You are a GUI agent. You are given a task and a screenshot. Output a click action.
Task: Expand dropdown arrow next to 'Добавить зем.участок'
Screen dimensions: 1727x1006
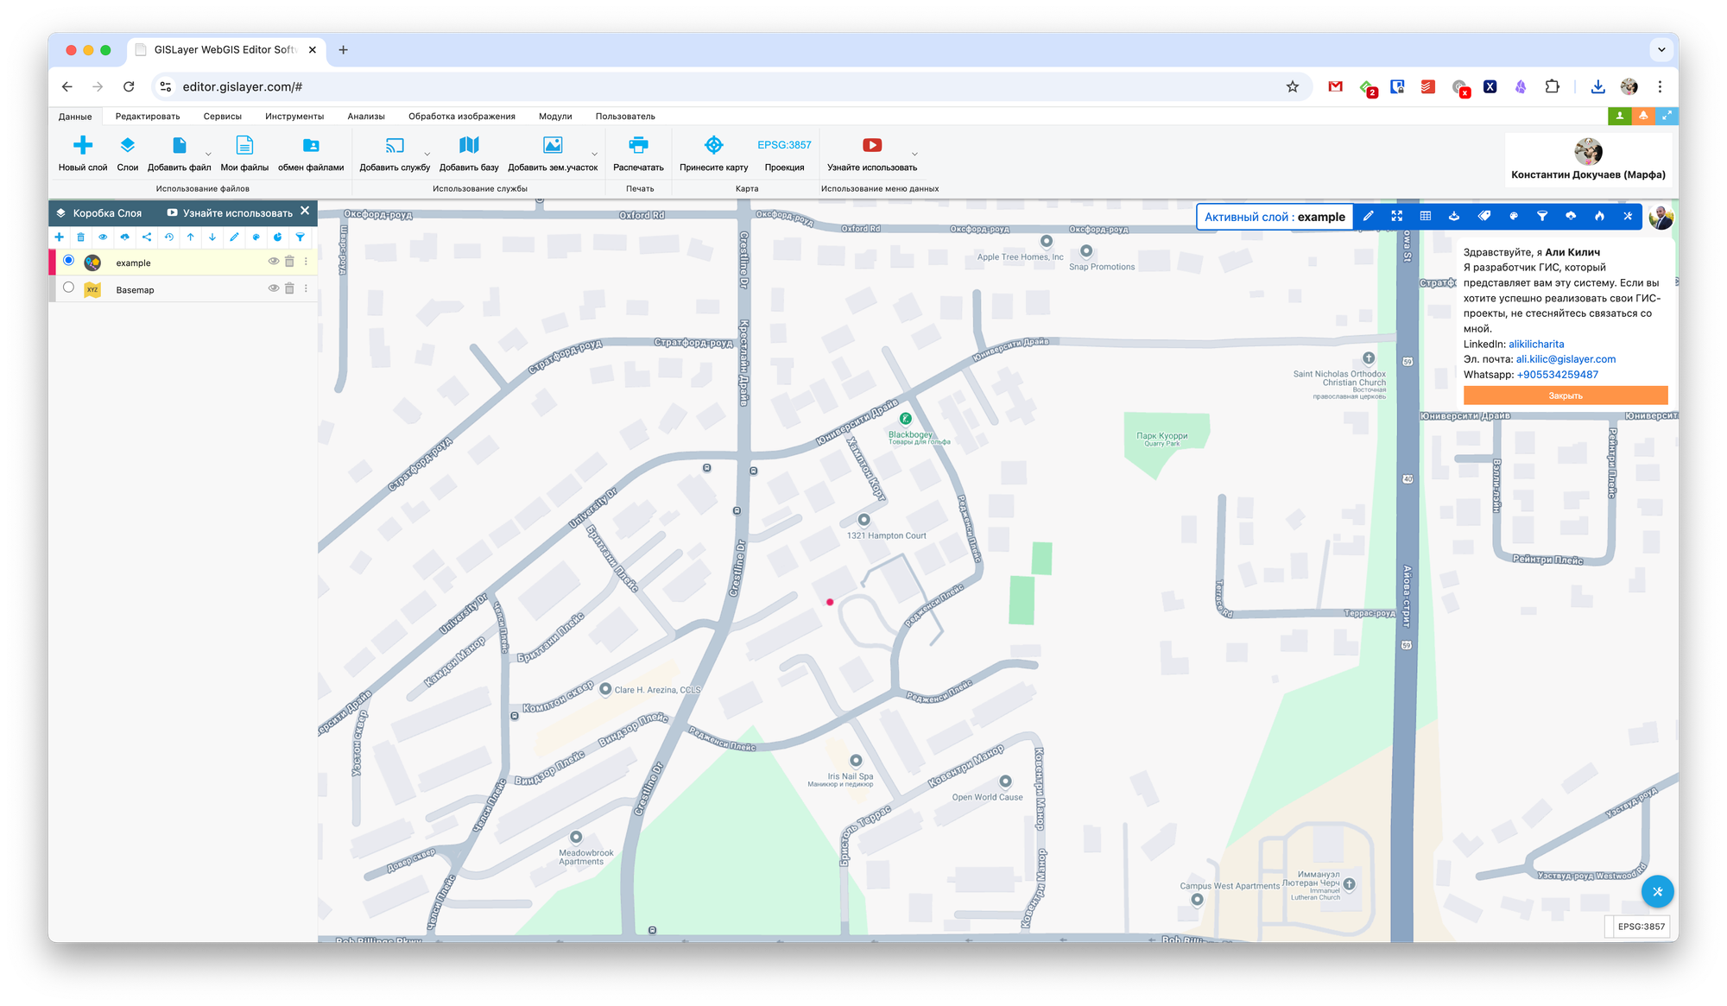(x=594, y=155)
